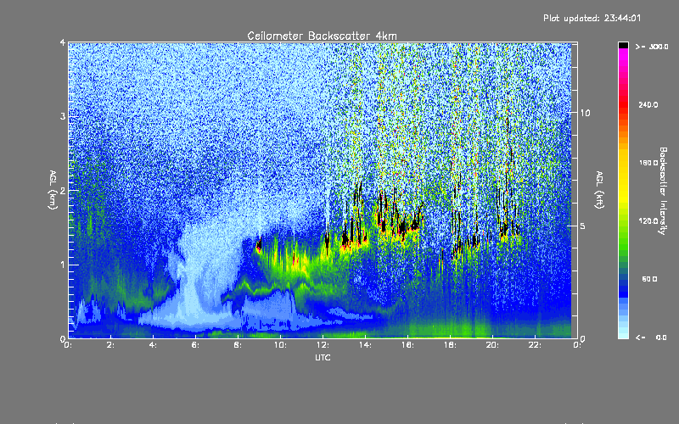This screenshot has height=424, width=679.
Task: Select the '22:' time tick label
Action: click(x=535, y=345)
